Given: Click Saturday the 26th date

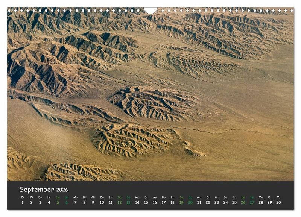Looking at the screenshot, I should tap(243, 202).
